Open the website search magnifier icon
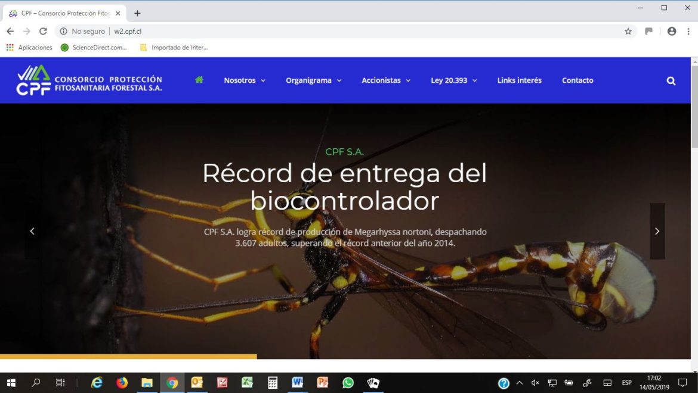Viewport: 698px width, 393px height. (x=671, y=81)
